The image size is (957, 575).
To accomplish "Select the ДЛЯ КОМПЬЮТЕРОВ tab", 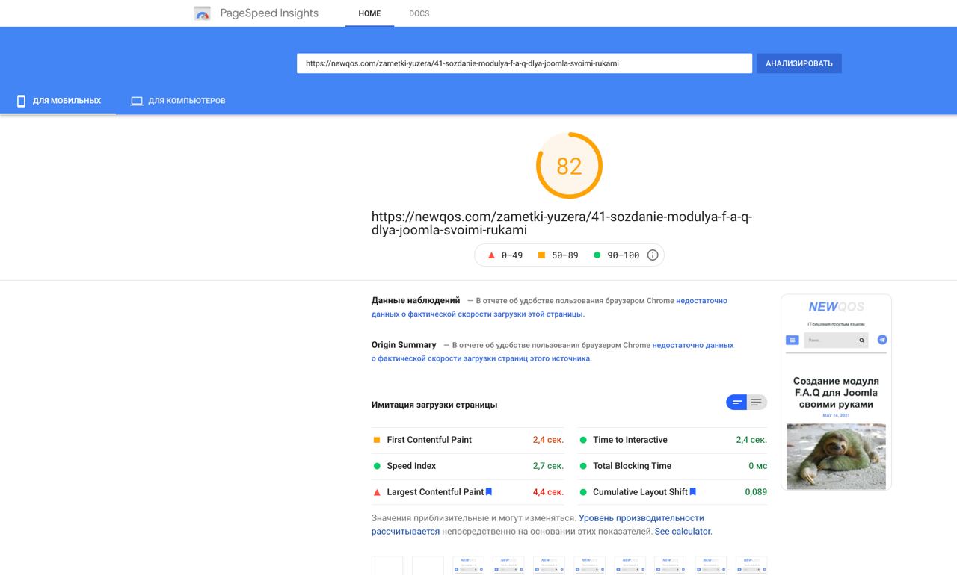I will [178, 101].
